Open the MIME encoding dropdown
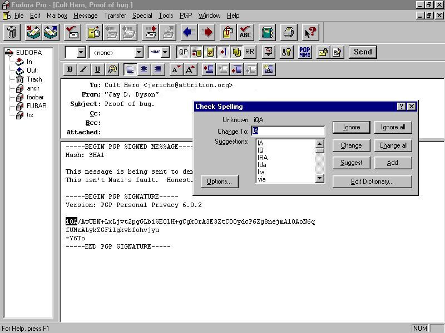Image resolution: width=445 pixels, height=333 pixels. [159, 52]
